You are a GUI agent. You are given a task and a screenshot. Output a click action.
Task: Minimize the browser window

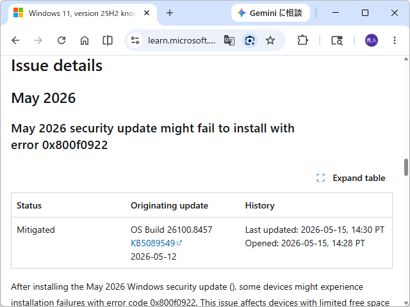[x=336, y=13]
